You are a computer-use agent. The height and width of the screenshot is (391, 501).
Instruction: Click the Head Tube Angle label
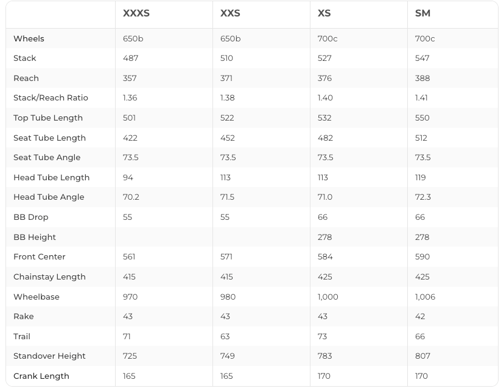49,197
